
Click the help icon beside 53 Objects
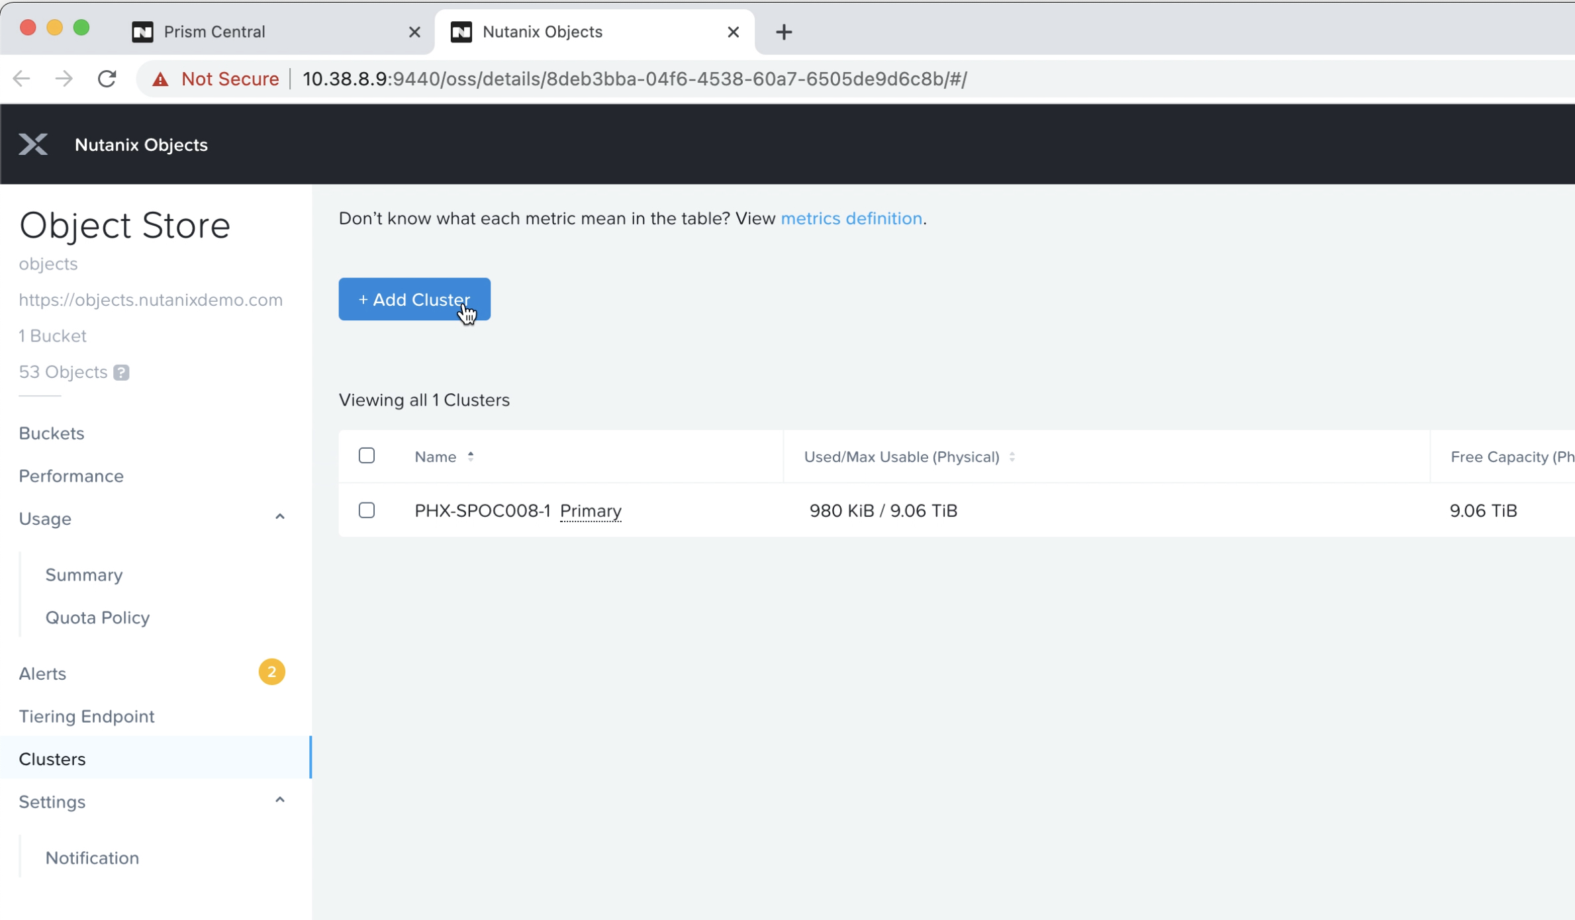[x=121, y=373]
